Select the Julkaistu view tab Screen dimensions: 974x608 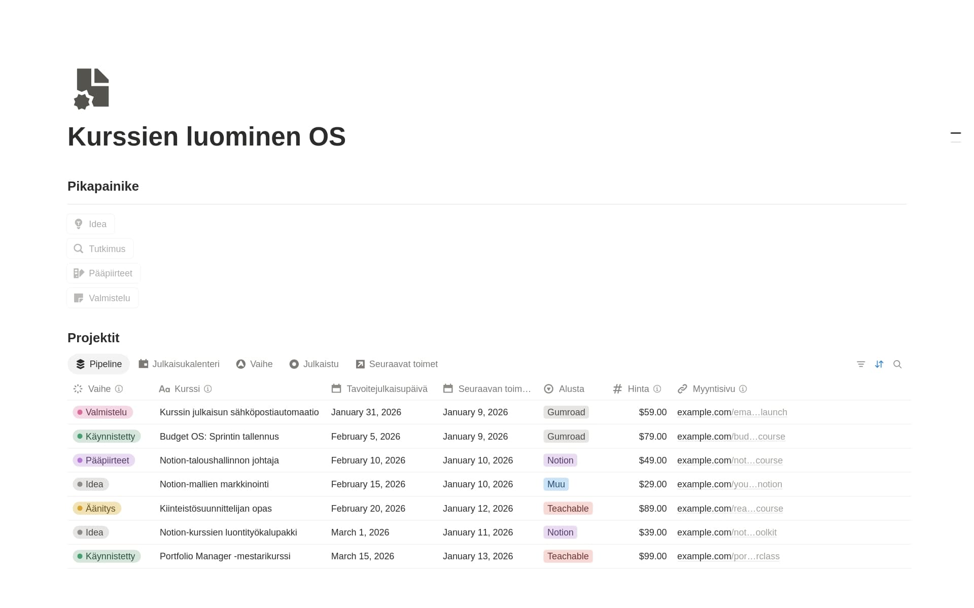point(314,364)
